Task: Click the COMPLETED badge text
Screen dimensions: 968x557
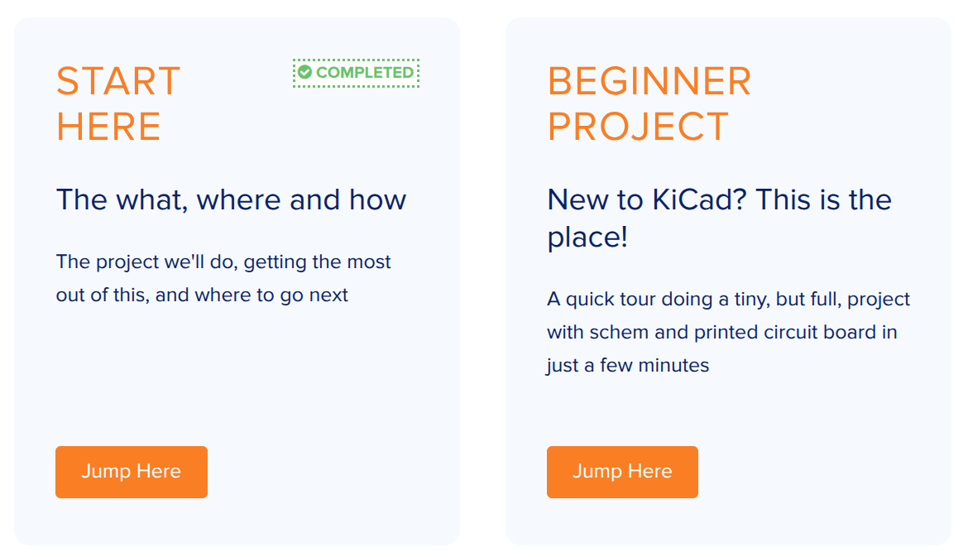Action: coord(364,73)
